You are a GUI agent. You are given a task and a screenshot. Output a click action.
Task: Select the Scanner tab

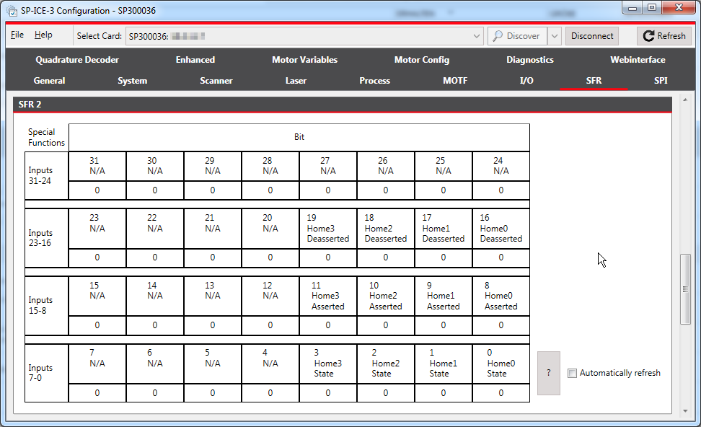tap(216, 81)
